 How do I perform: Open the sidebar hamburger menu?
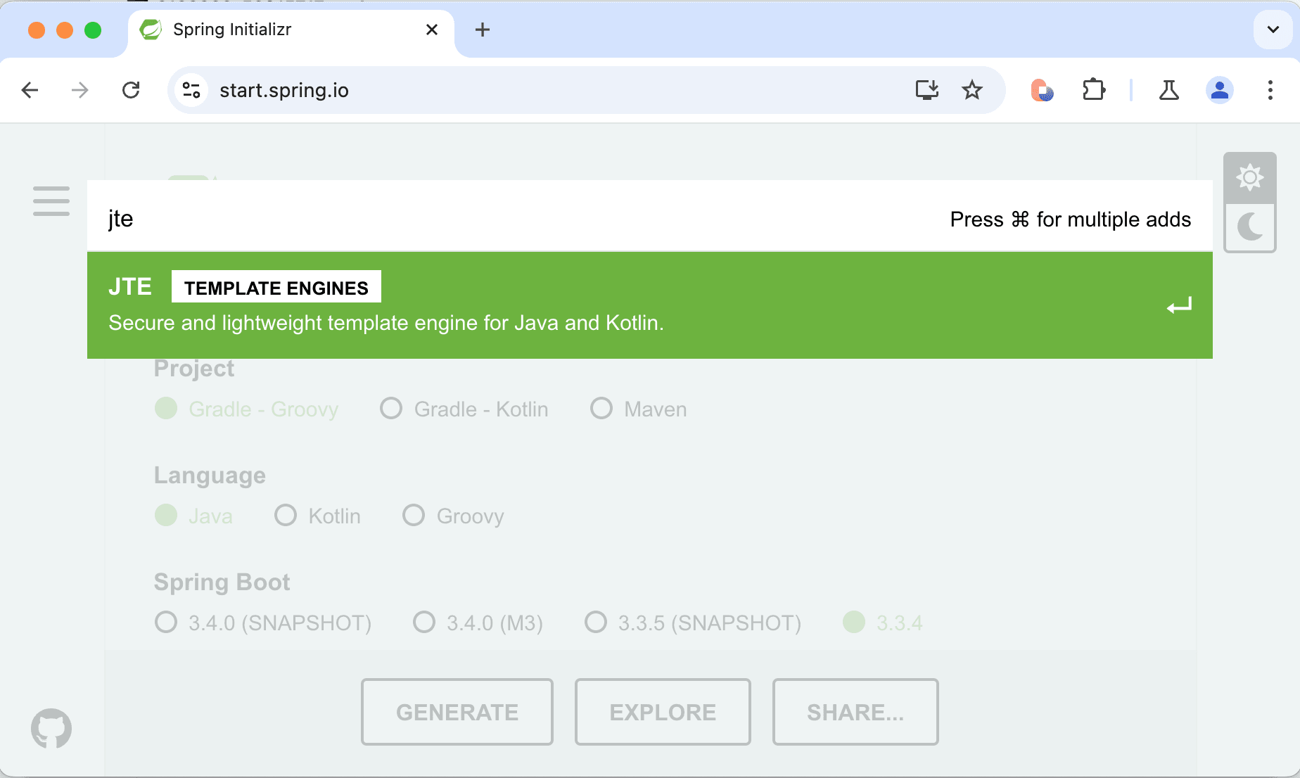pos(50,201)
